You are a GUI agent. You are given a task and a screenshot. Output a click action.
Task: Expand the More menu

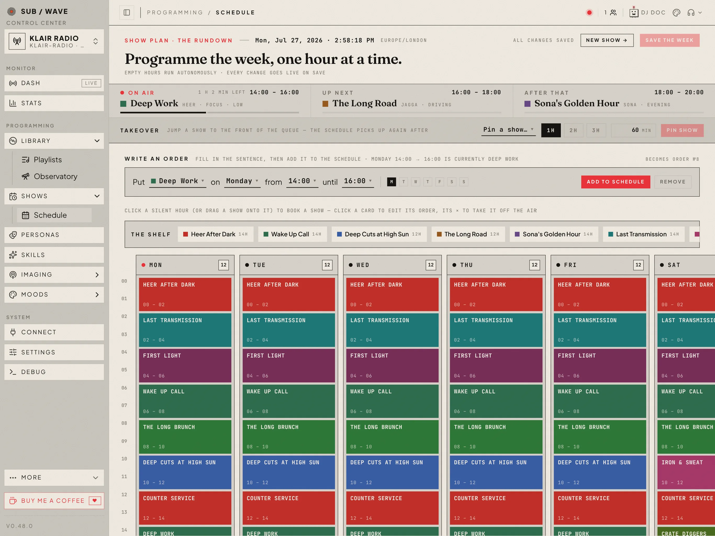tap(54, 478)
